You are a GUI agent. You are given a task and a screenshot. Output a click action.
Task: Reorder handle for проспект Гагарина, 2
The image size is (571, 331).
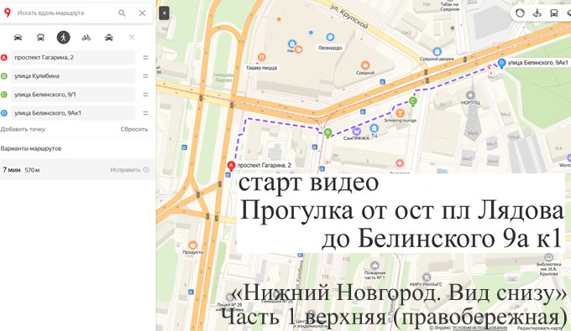pyautogui.click(x=145, y=58)
